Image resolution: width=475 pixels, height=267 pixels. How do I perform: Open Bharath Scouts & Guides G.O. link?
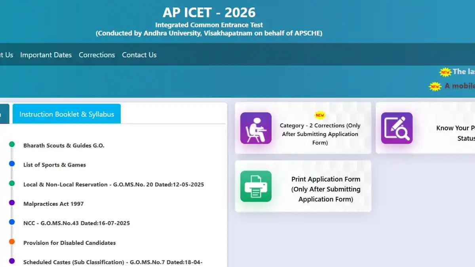coord(64,146)
